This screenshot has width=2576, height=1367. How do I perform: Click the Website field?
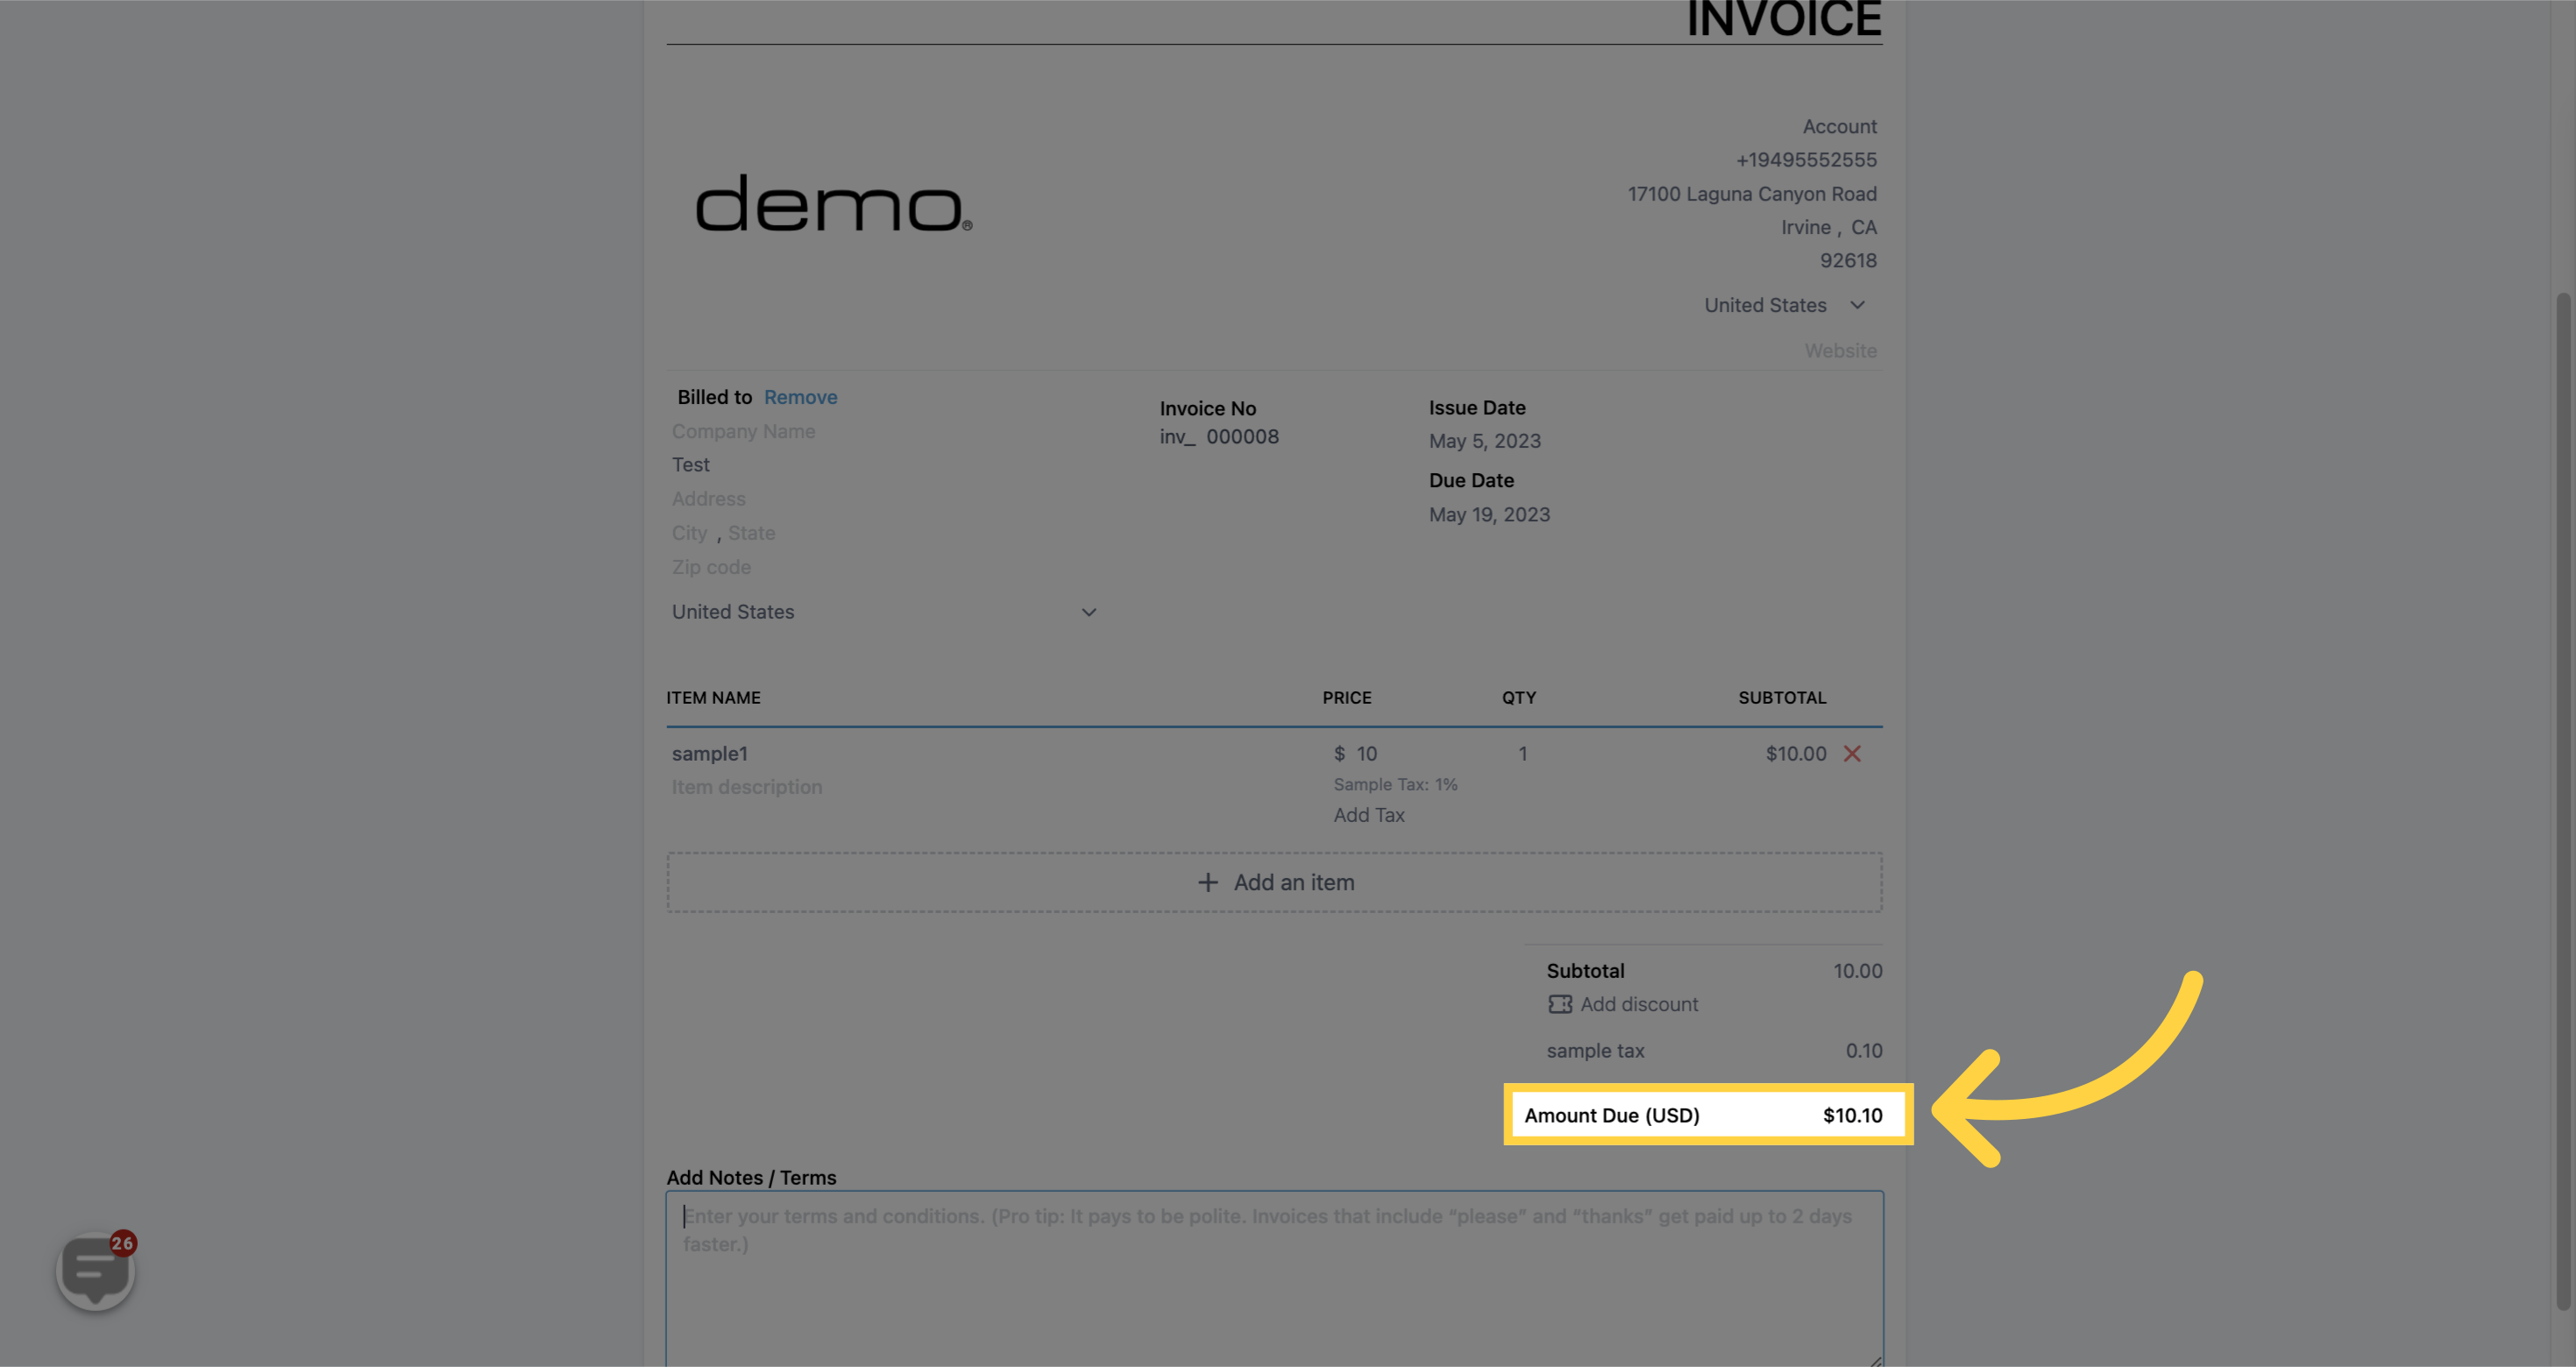(x=1840, y=351)
